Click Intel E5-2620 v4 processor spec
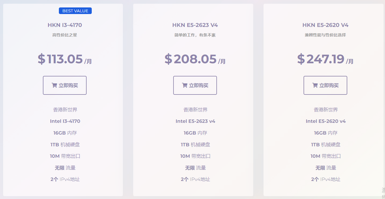Viewport: 385px width, 199px height. pyautogui.click(x=326, y=121)
